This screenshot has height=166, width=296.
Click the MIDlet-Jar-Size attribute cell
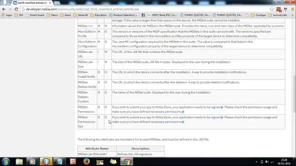(87, 65)
